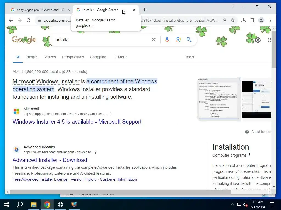This screenshot has width=281, height=210.
Task: Open the second installer image thumbnail
Action: coord(257,100)
